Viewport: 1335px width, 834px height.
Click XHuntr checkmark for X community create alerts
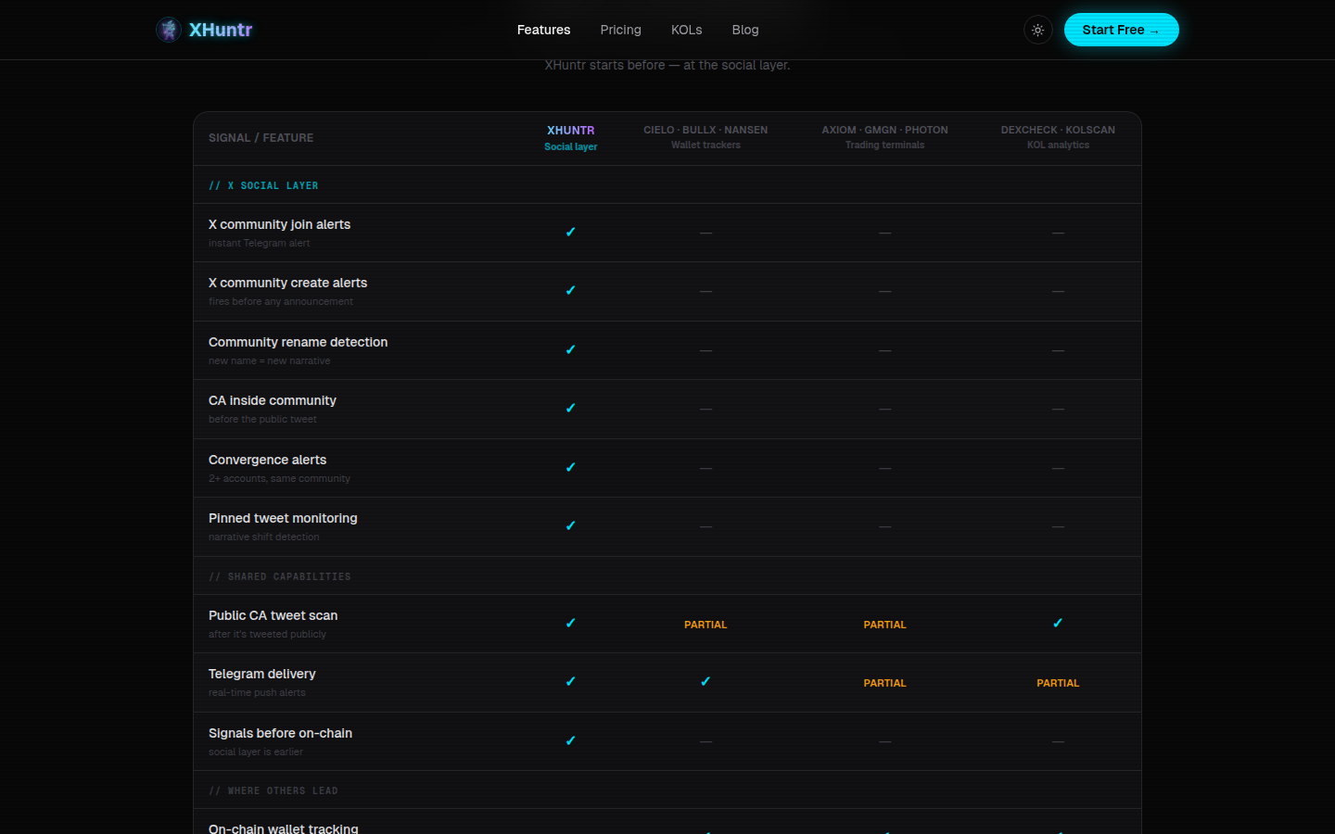click(x=570, y=290)
